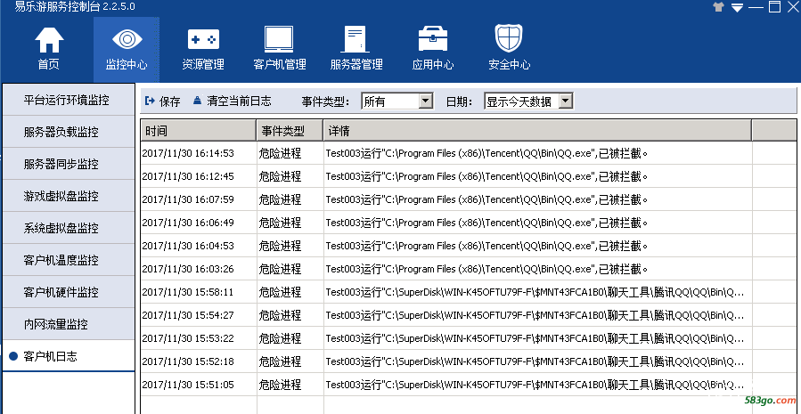Click the 保存 save icon
This screenshot has height=414, width=801.
click(151, 101)
